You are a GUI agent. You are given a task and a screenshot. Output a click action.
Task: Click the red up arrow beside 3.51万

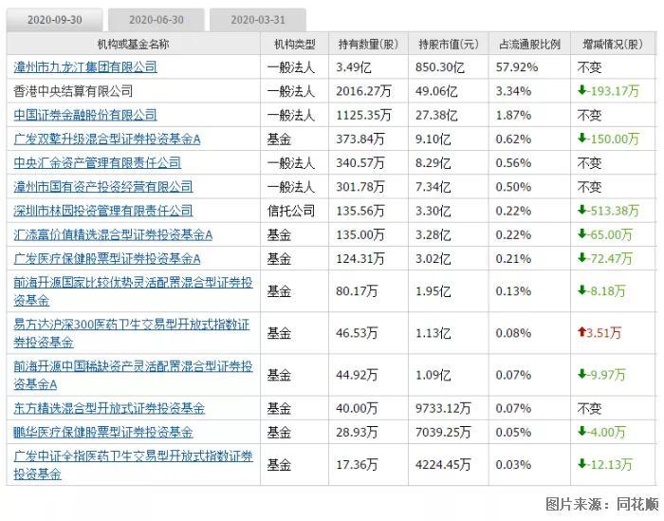pos(581,332)
